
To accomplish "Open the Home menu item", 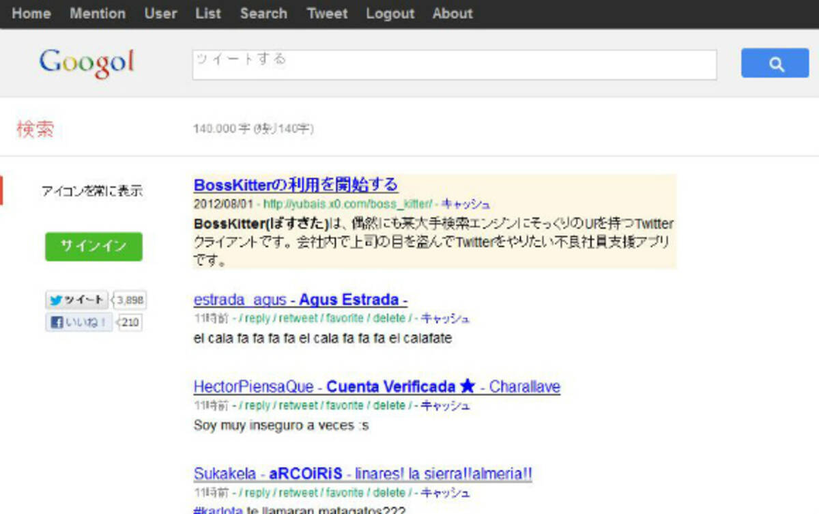I will point(31,13).
